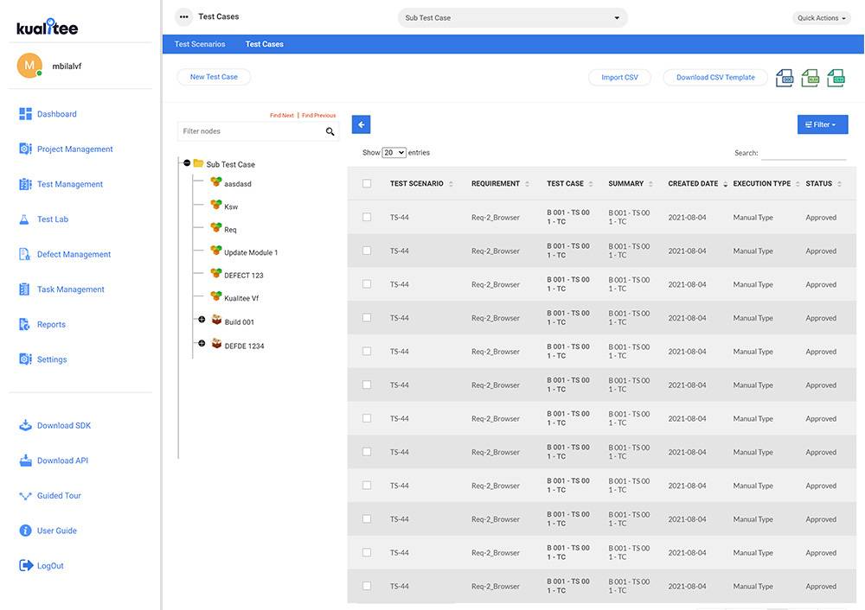
Task: Sort by the Created Date column
Action: [x=698, y=183]
